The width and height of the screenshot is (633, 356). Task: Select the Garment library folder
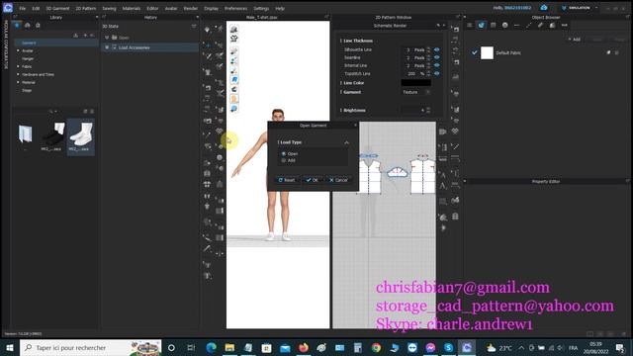click(x=29, y=43)
